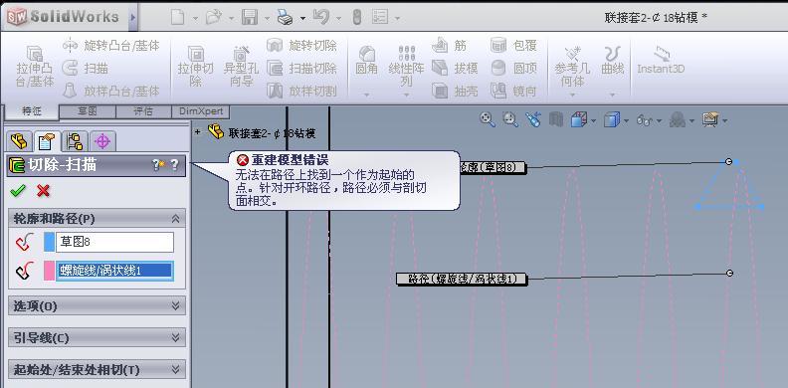This screenshot has width=788, height=388.
Task: Click the blue profile color swatch
Action: click(x=50, y=242)
